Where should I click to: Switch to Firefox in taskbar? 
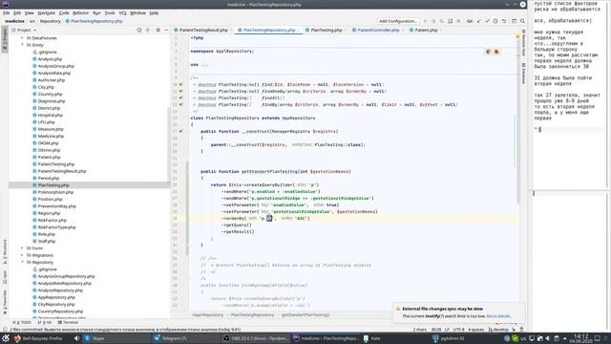pos(39,338)
